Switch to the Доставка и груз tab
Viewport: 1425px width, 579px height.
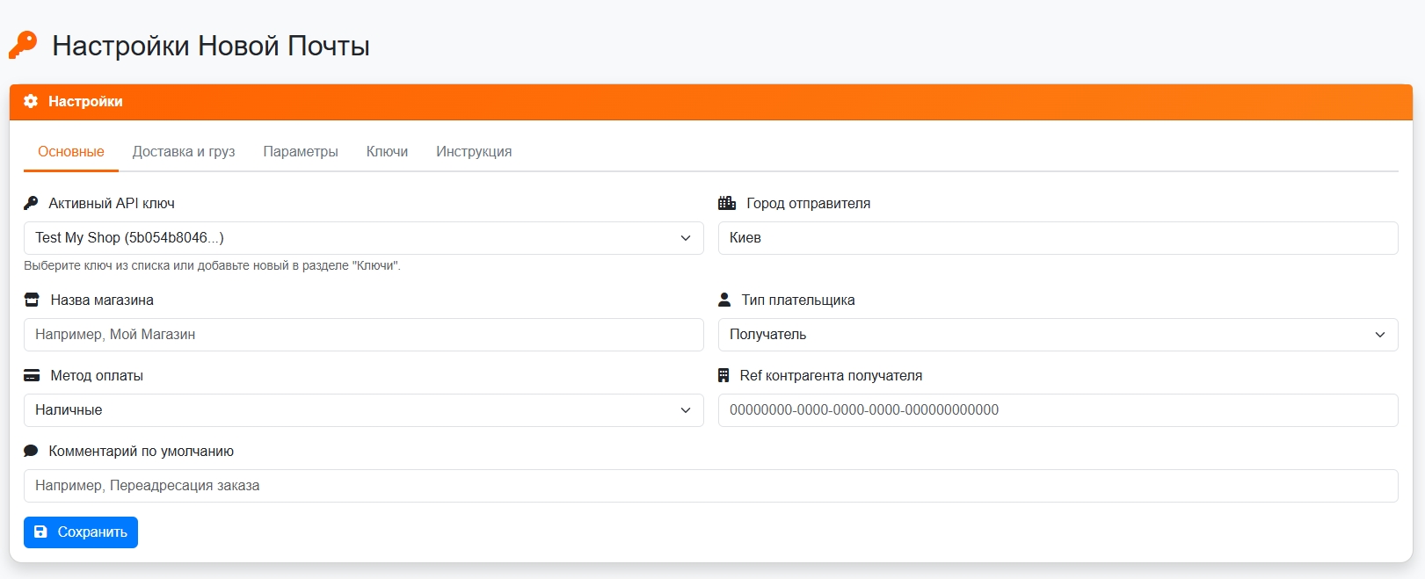pos(184,151)
